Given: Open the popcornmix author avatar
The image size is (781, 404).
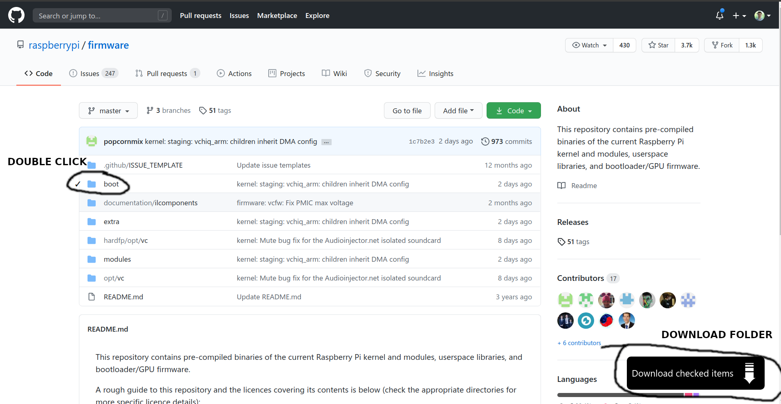Looking at the screenshot, I should [92, 141].
